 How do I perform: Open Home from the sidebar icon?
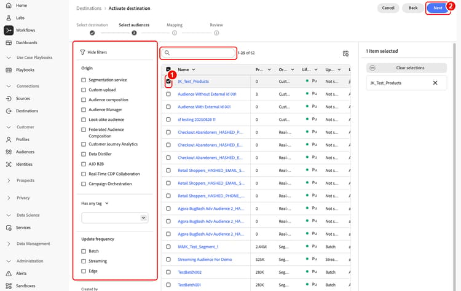(9, 6)
